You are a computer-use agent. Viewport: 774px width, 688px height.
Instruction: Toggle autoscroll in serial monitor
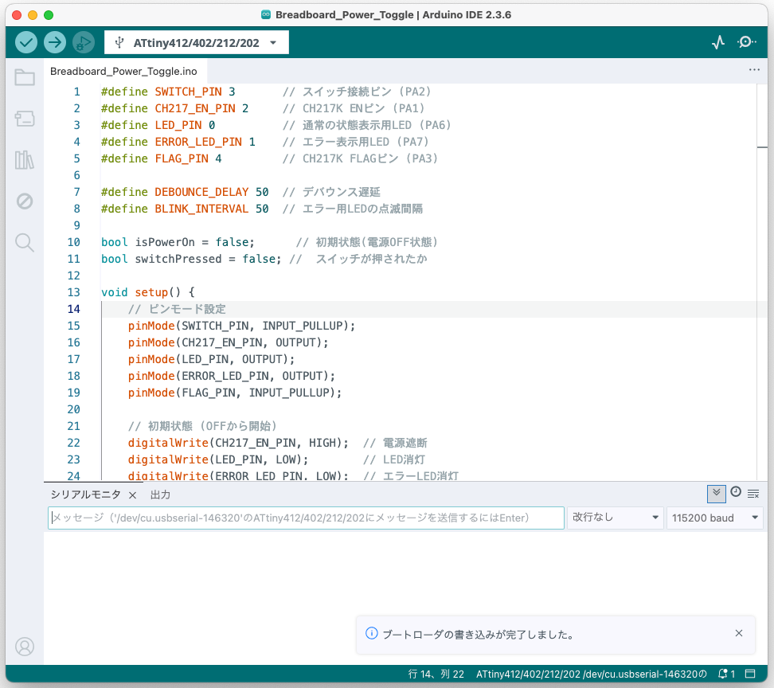coord(716,493)
